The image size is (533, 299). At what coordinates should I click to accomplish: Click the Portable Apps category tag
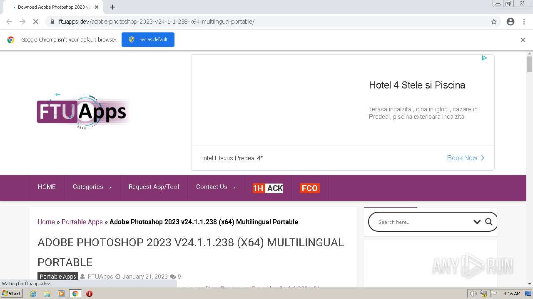[58, 277]
